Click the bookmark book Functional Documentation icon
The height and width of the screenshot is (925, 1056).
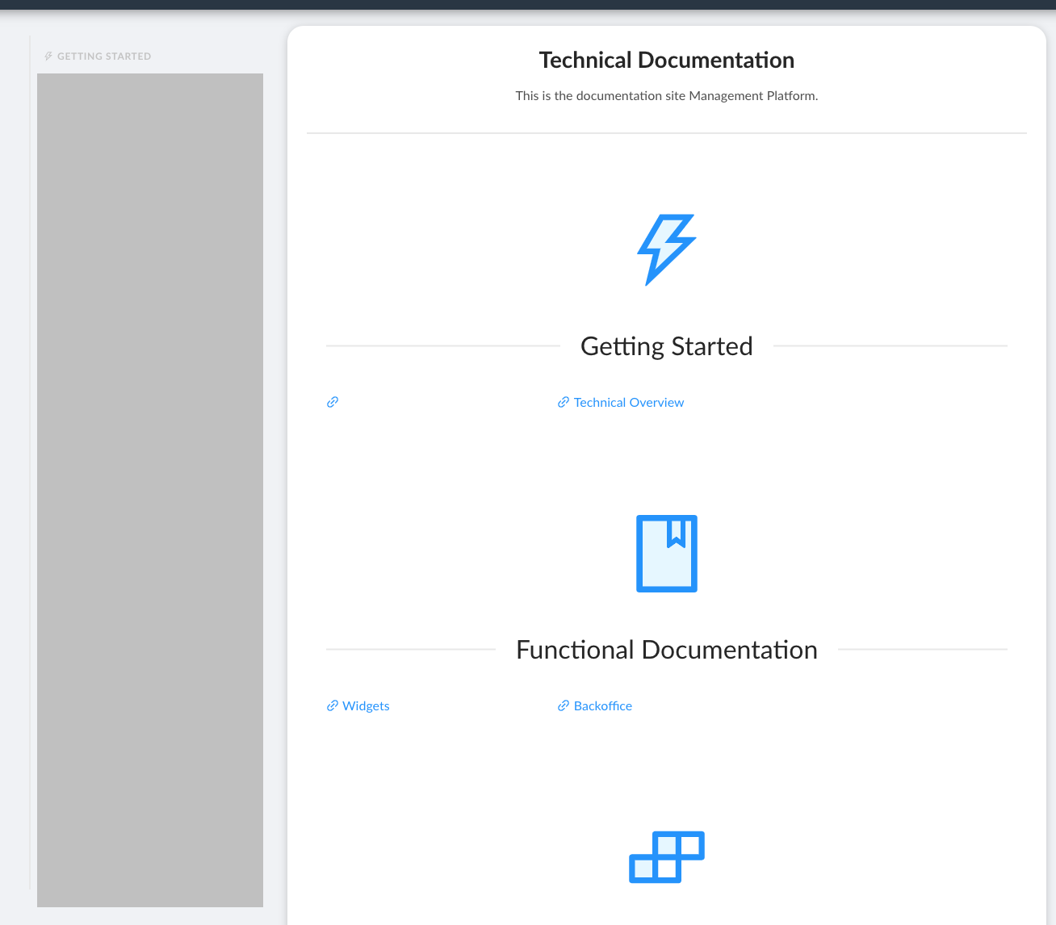coord(667,554)
